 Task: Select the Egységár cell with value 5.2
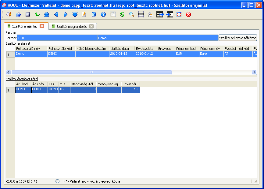[130, 89]
